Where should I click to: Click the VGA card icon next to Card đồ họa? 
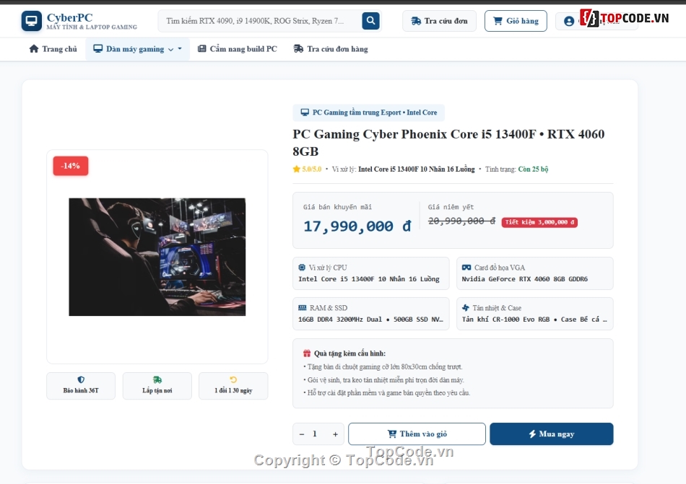[466, 268]
